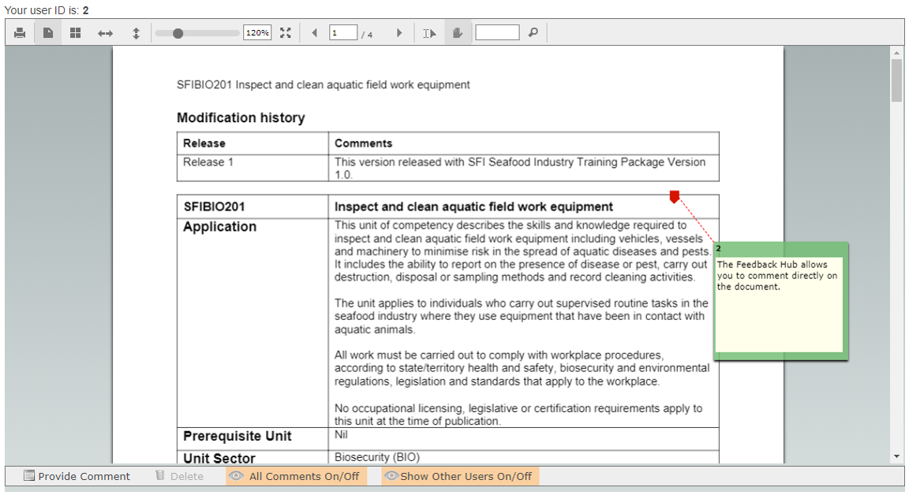This screenshot has height=495, width=909.
Task: Click the print document icon
Action: click(x=20, y=33)
